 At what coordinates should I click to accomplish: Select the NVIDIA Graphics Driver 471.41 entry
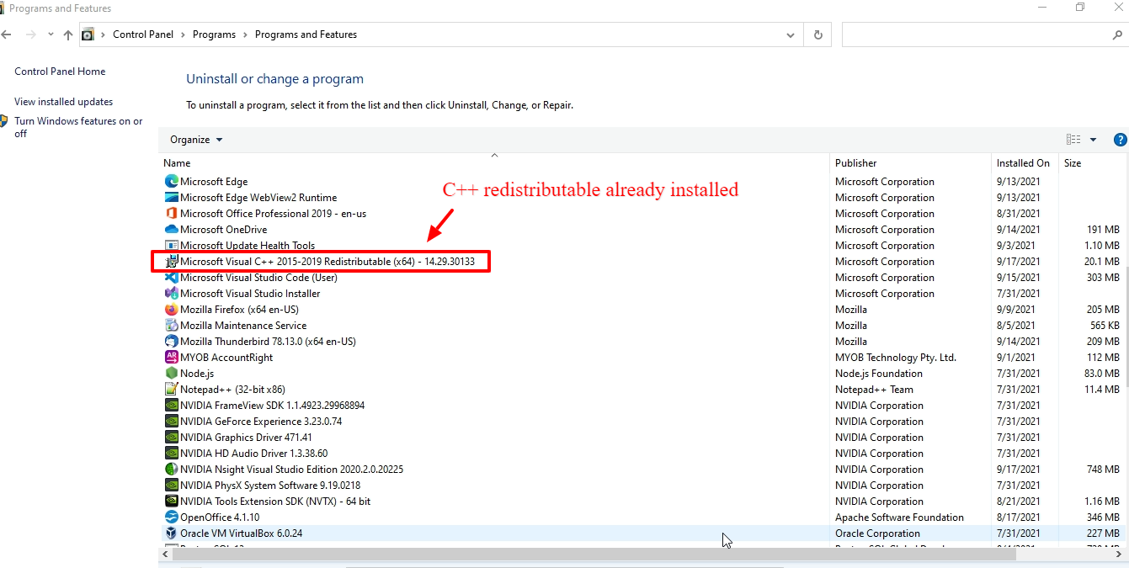click(642, 437)
